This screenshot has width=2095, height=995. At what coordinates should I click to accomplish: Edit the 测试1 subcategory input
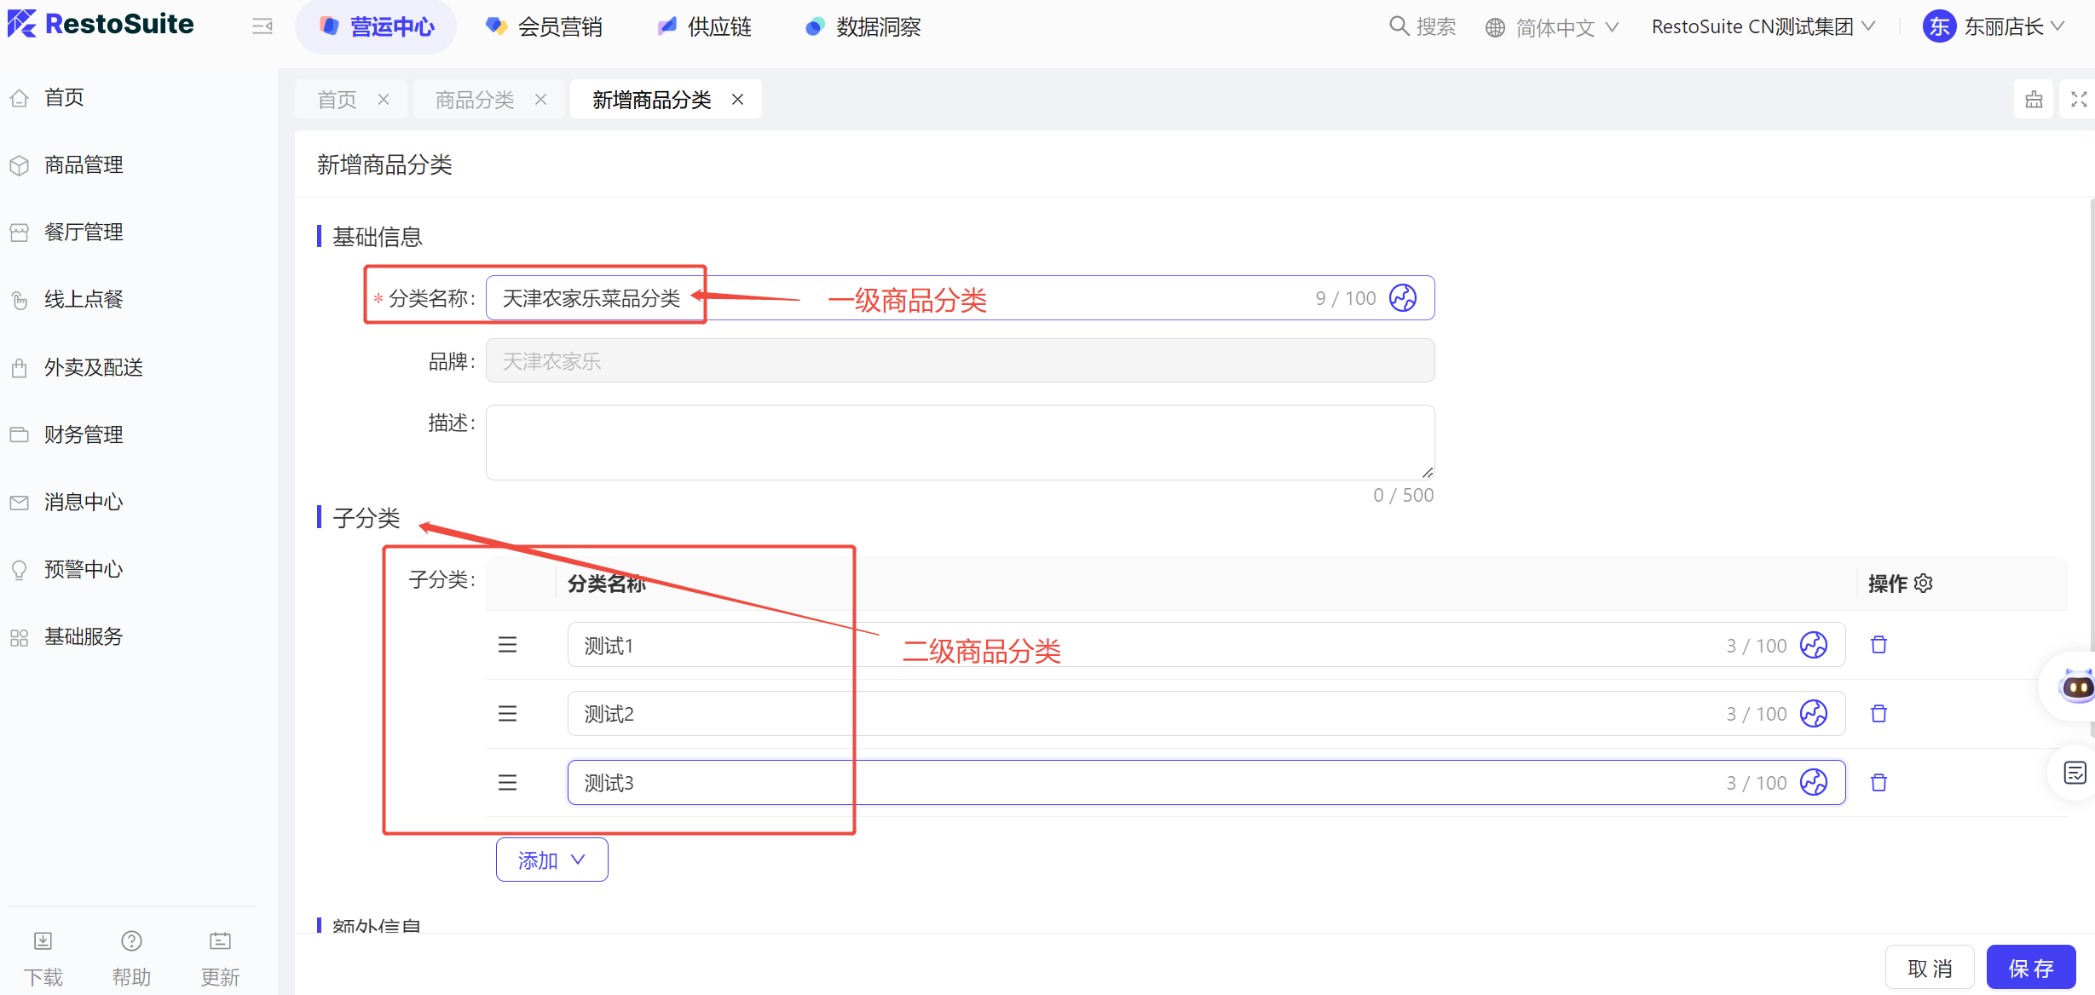tap(1206, 645)
